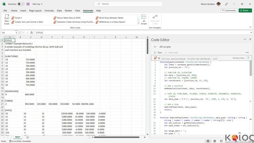This screenshot has width=254, height=143.
Task: Click the Save icon in title bar
Action: (28, 4)
